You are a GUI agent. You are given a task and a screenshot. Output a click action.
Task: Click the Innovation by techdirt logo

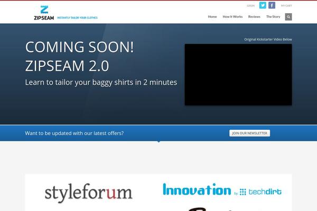(x=222, y=189)
